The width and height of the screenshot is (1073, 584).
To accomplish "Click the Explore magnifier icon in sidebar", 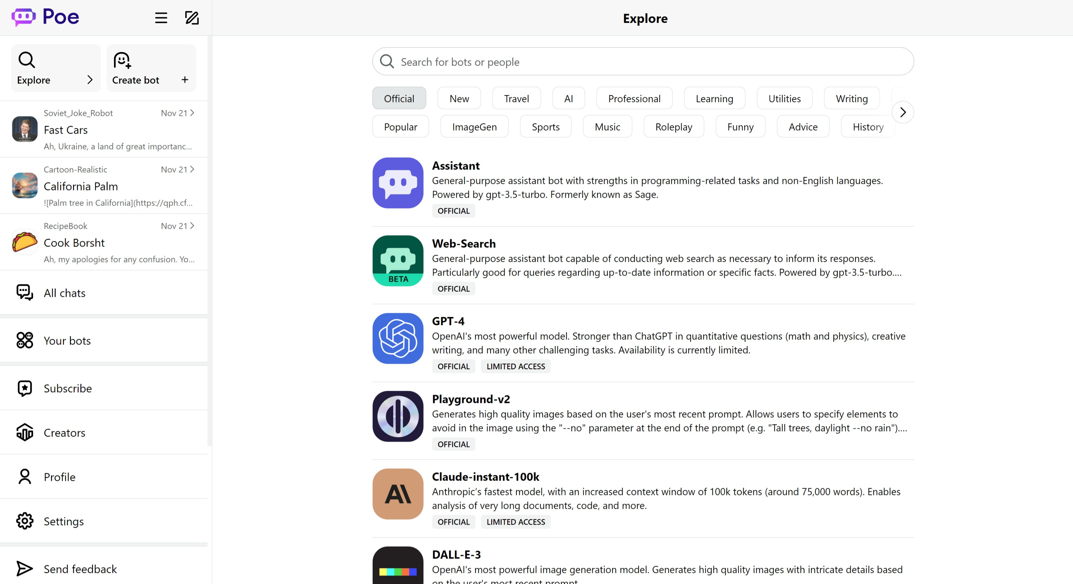I will (x=27, y=60).
